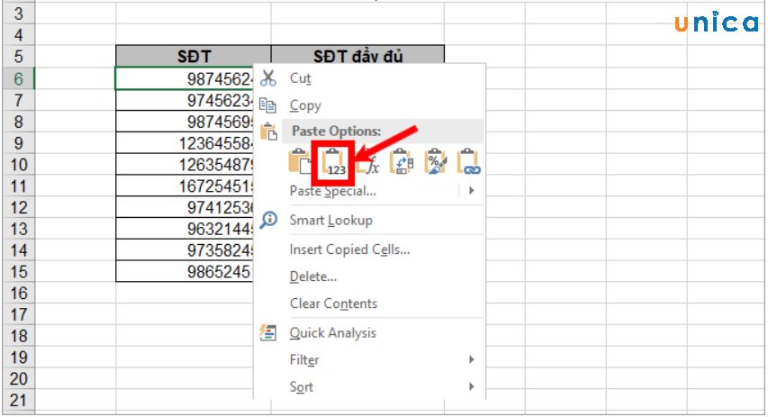Choose Copy from the context menu
Viewport: 768px width, 417px height.
pyautogui.click(x=305, y=105)
